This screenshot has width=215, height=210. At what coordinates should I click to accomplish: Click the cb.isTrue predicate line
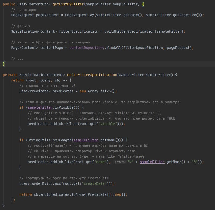76,124
